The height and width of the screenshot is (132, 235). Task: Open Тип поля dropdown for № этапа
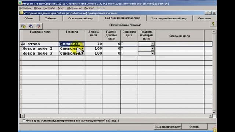coord(83,44)
